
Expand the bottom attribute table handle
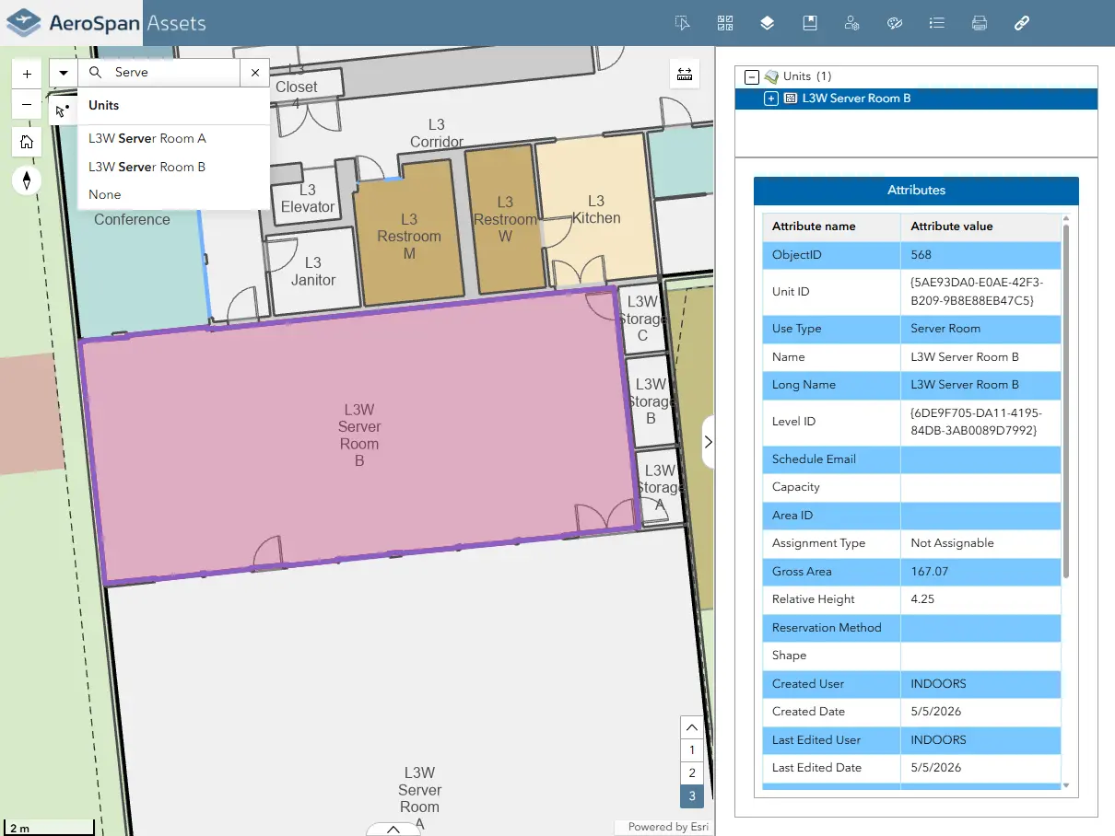pyautogui.click(x=393, y=829)
